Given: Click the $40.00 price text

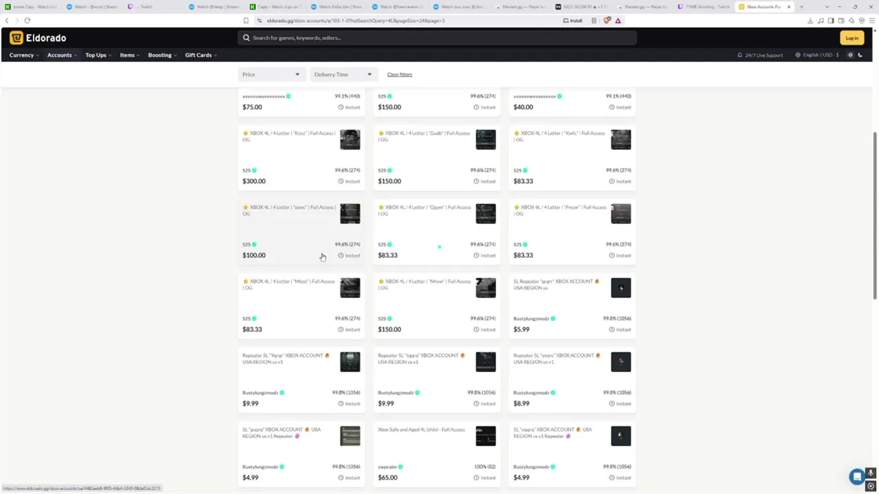Looking at the screenshot, I should (523, 107).
